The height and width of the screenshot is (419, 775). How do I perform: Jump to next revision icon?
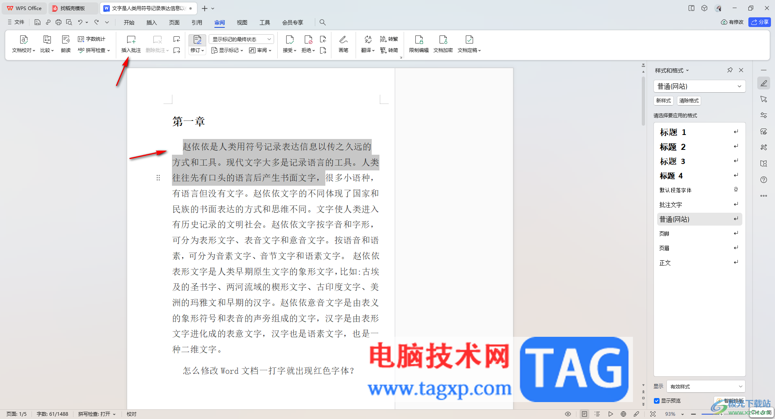pyautogui.click(x=323, y=50)
